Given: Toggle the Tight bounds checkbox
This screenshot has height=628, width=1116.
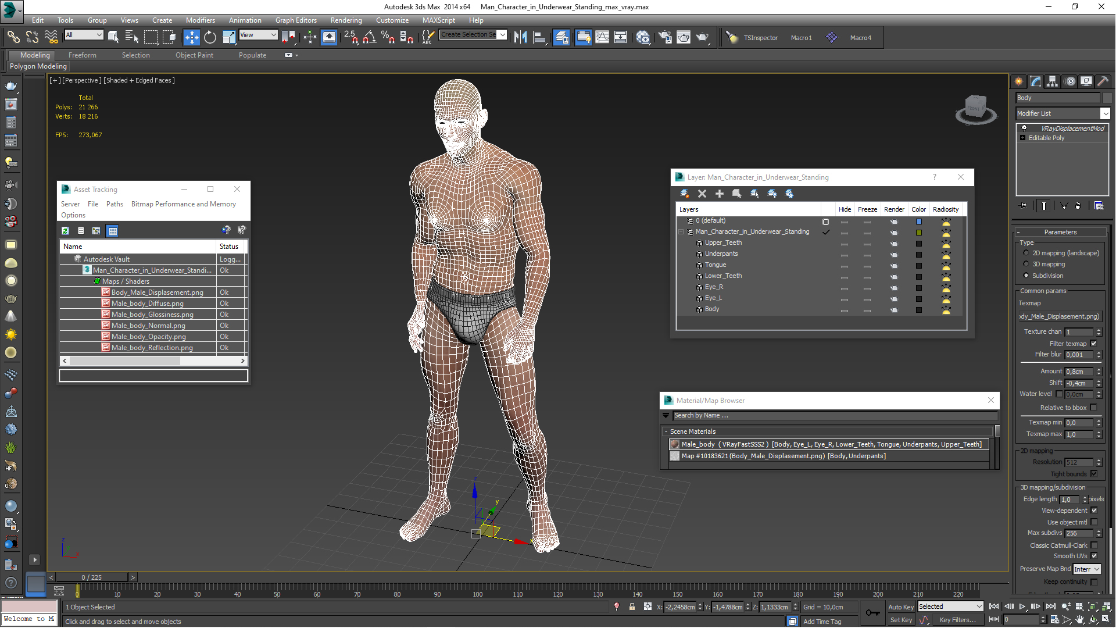Looking at the screenshot, I should click(x=1094, y=474).
